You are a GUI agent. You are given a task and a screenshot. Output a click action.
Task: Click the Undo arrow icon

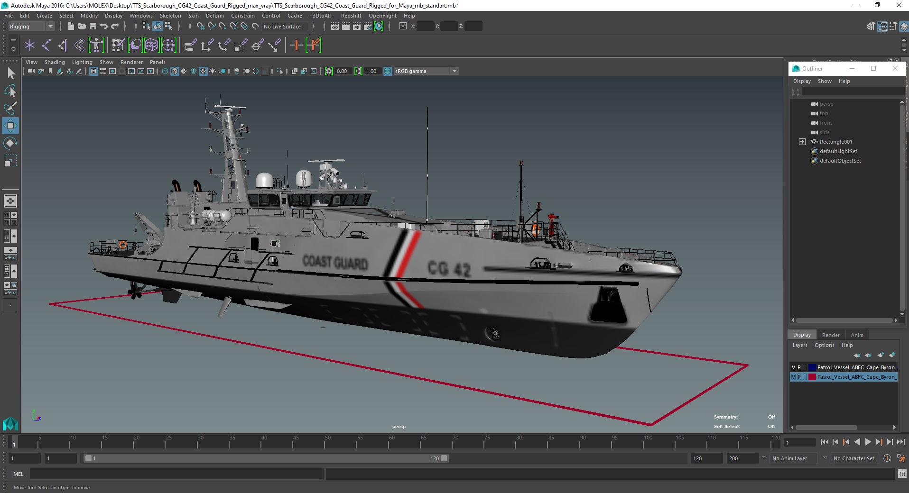(x=104, y=27)
